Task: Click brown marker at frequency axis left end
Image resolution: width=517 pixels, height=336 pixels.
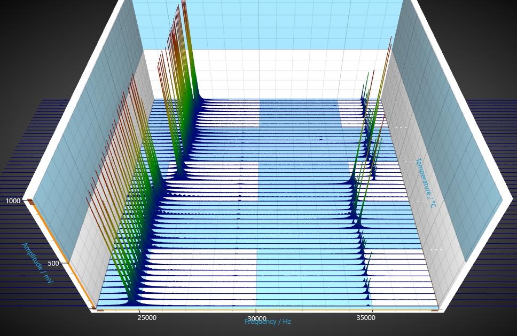Action: pos(99,310)
